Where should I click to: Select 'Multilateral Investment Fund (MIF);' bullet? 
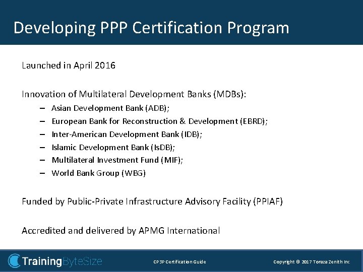point(117,160)
